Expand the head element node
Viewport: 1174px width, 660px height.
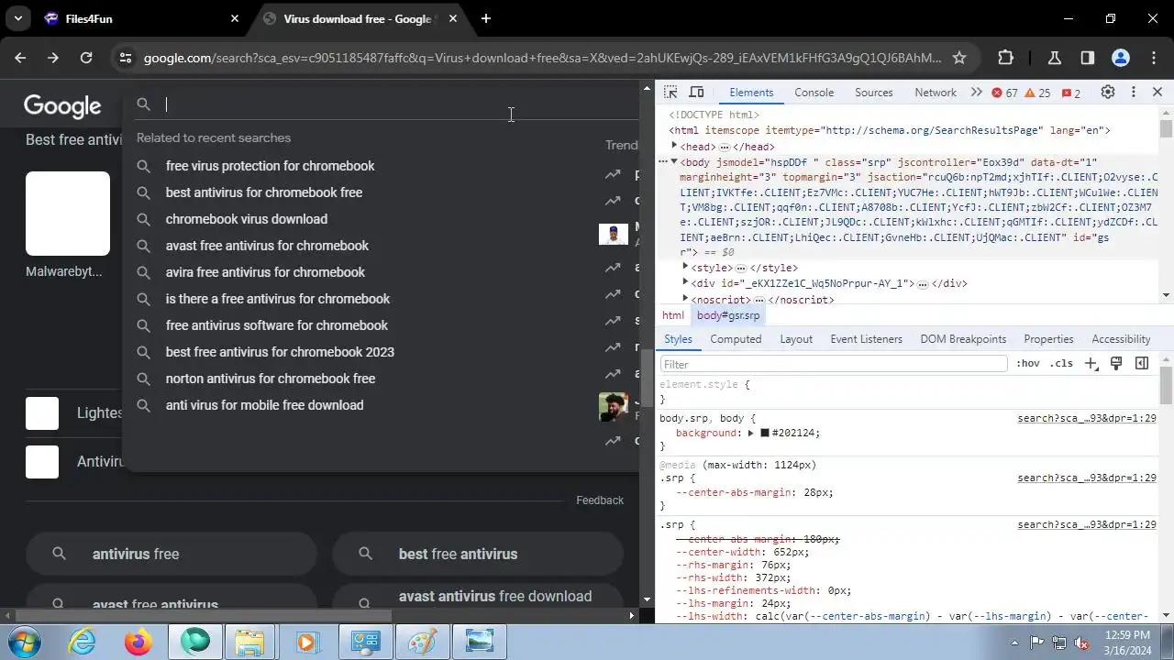point(674,147)
